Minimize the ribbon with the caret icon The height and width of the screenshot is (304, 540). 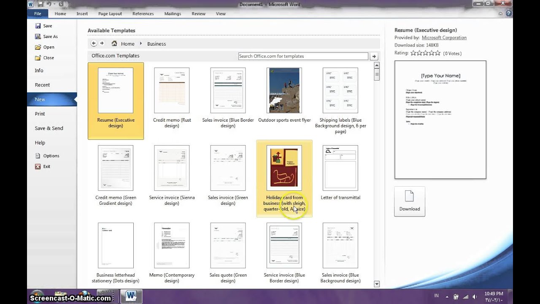coord(501,14)
